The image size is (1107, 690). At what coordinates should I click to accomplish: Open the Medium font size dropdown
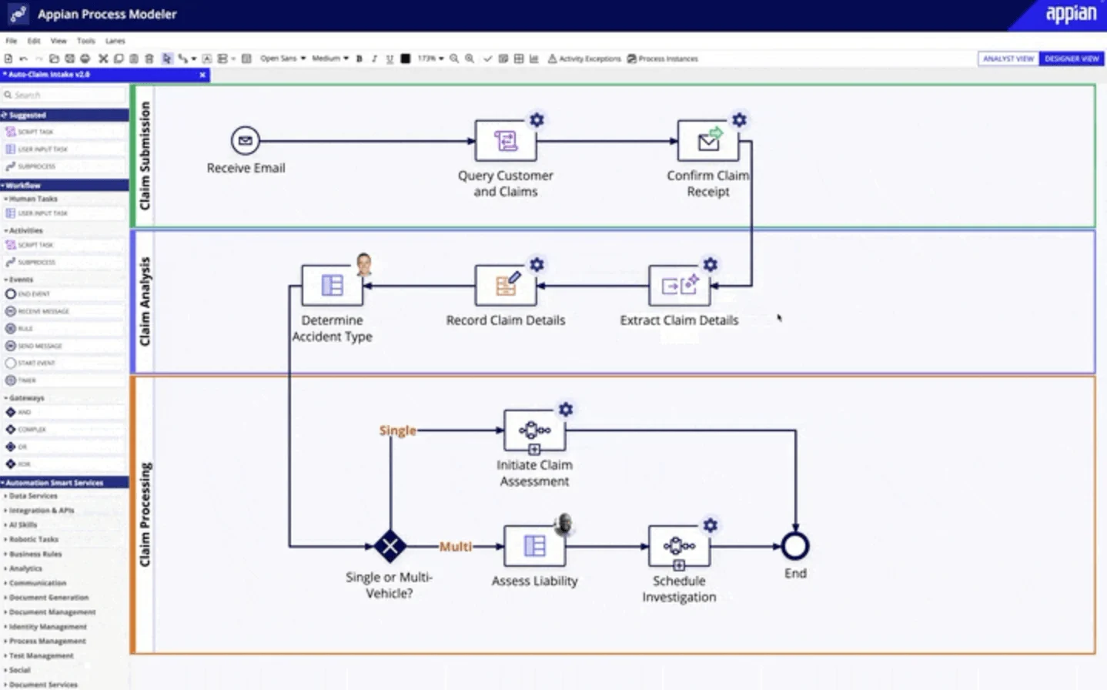(x=330, y=59)
